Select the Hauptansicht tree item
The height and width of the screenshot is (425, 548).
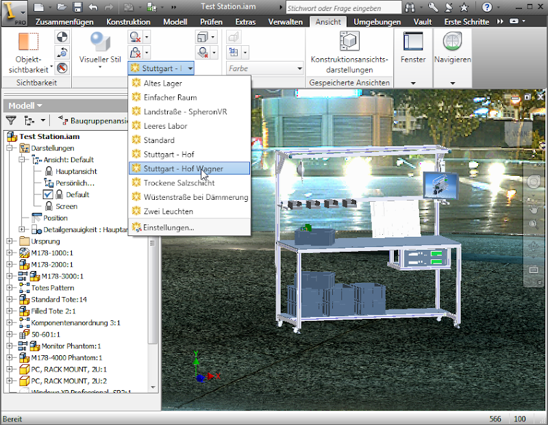tap(76, 172)
